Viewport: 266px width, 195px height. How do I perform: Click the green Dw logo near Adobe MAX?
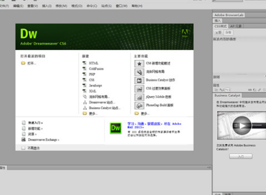coord(115,128)
